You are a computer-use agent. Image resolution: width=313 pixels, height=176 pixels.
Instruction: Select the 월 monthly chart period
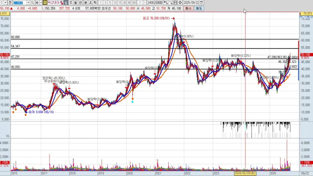[76, 3]
